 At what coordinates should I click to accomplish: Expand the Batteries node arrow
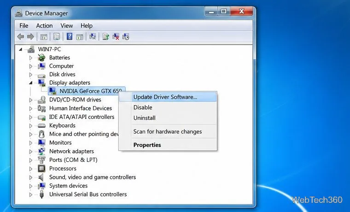coord(31,58)
